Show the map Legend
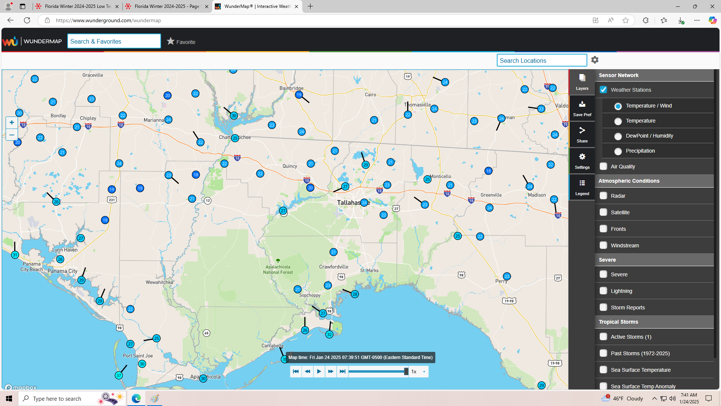The image size is (721, 406). coord(582,187)
